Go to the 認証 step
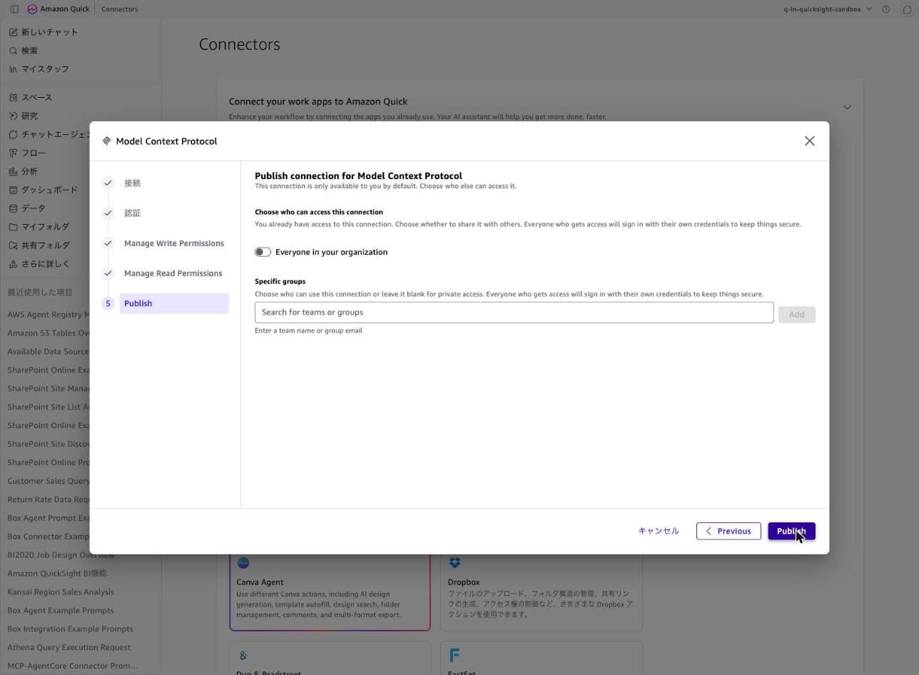Viewport: 919px width, 675px height. 132,213
